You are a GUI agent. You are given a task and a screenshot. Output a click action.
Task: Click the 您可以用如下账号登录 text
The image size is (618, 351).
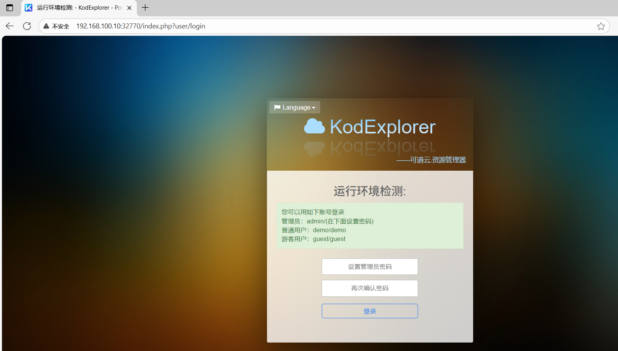click(x=313, y=212)
